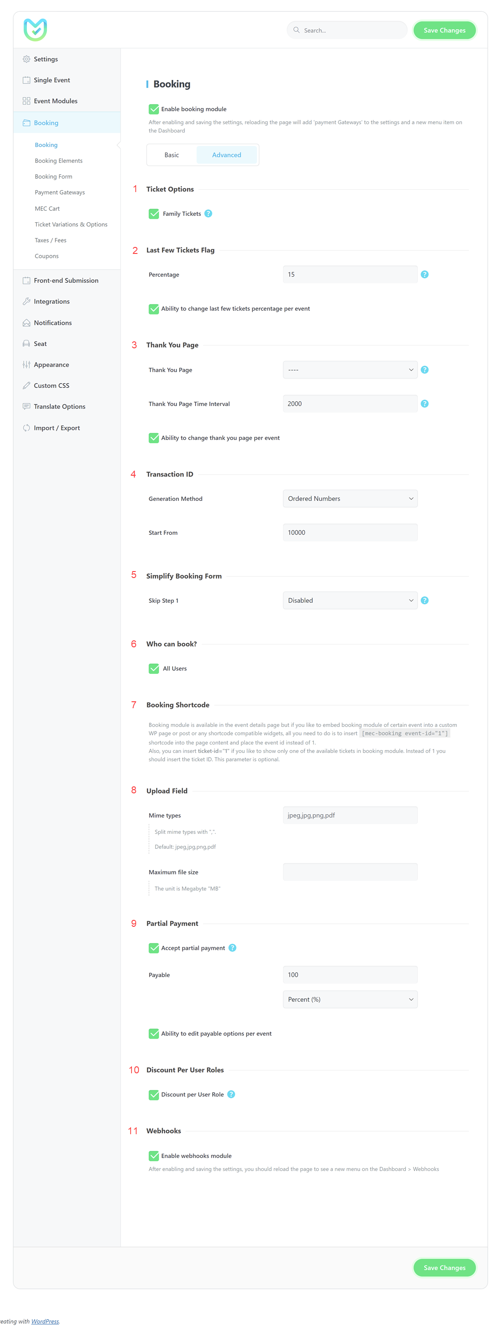The width and height of the screenshot is (501, 1330).
Task: Open the Booking Elements submenu item
Action: click(59, 160)
